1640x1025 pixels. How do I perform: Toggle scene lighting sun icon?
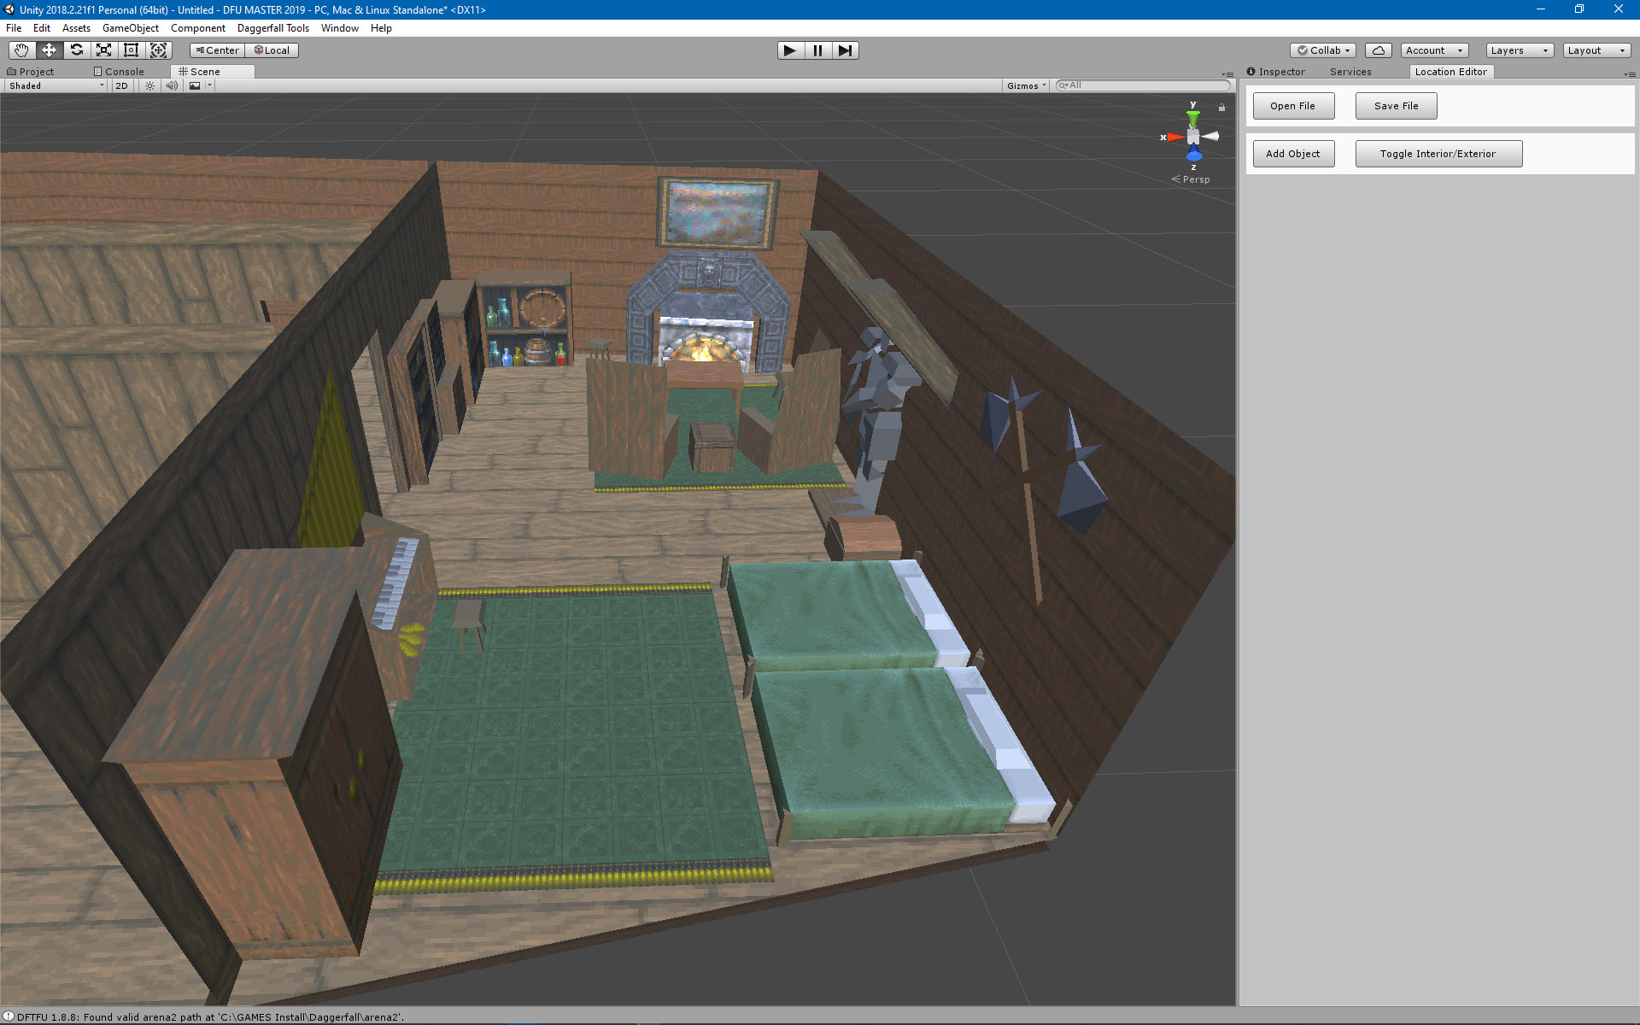(x=149, y=85)
